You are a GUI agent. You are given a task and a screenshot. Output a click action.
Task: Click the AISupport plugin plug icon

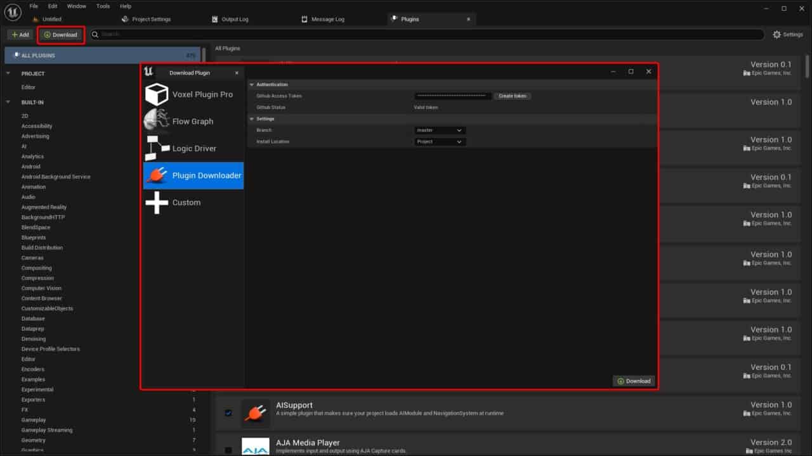[255, 414]
